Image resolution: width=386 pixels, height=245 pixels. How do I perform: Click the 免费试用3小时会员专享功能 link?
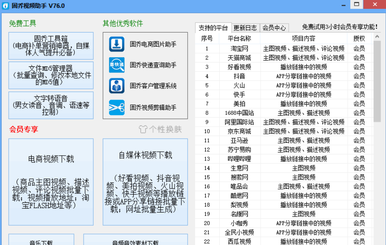coord(340,27)
